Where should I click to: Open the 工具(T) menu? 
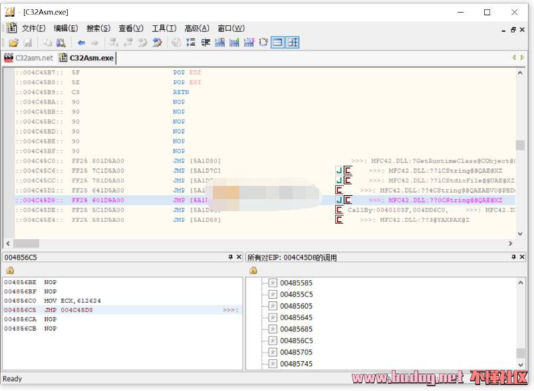coord(164,28)
